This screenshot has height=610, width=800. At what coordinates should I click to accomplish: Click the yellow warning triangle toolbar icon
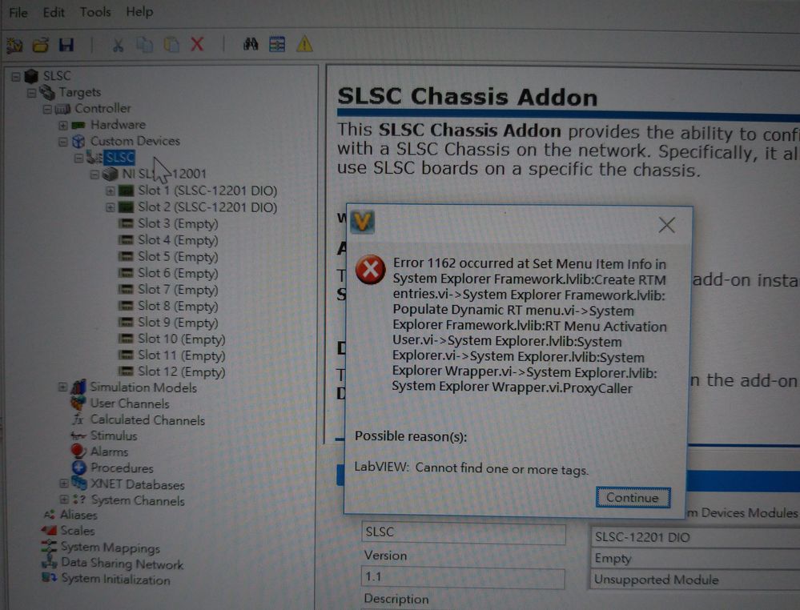pyautogui.click(x=304, y=44)
